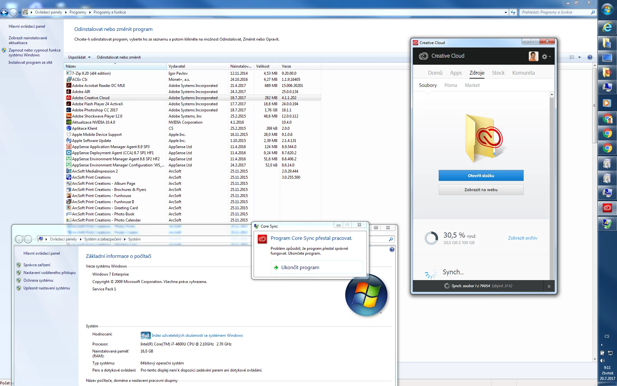Click the help icon in the System window
Image resolution: width=617 pixels, height=386 pixels.
392,249
